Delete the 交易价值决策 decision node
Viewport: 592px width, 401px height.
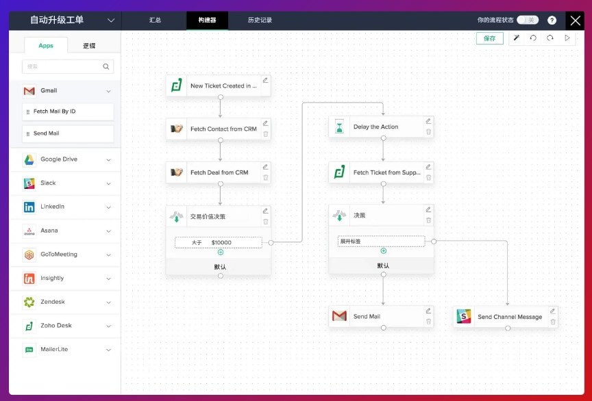(265, 222)
